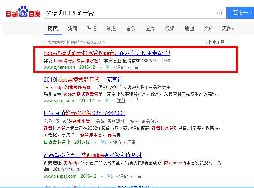Switch to 音乐 tab
The width and height of the screenshot is (254, 188).
pos(131,28)
